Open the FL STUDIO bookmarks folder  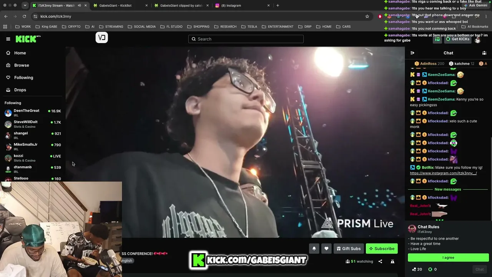[x=171, y=27]
